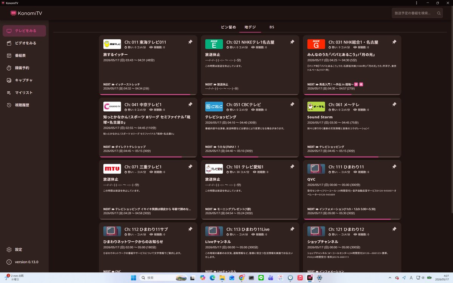453x283 pixels.
Task: Open the Sound Storm program title
Action: tap(320, 117)
